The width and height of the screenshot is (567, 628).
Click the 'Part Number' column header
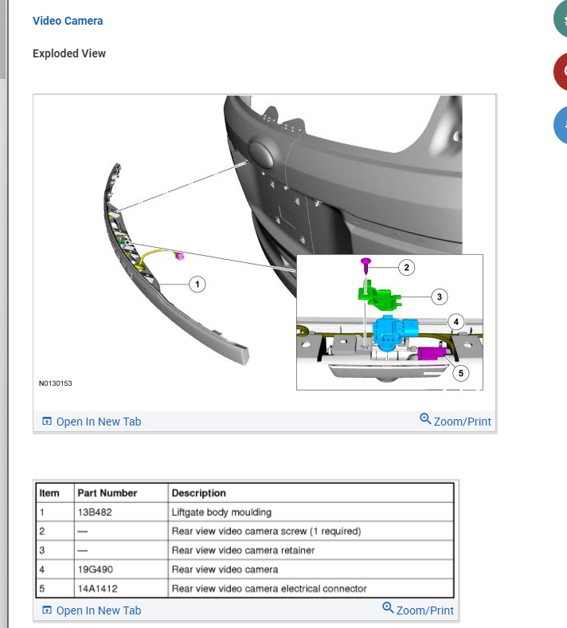pos(108,493)
